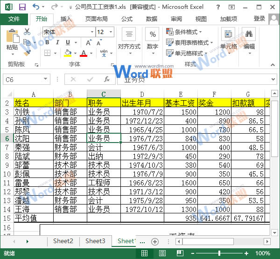280x259 pixels.
Task: Click the 登录 sign-in link
Action: pyautogui.click(x=259, y=19)
